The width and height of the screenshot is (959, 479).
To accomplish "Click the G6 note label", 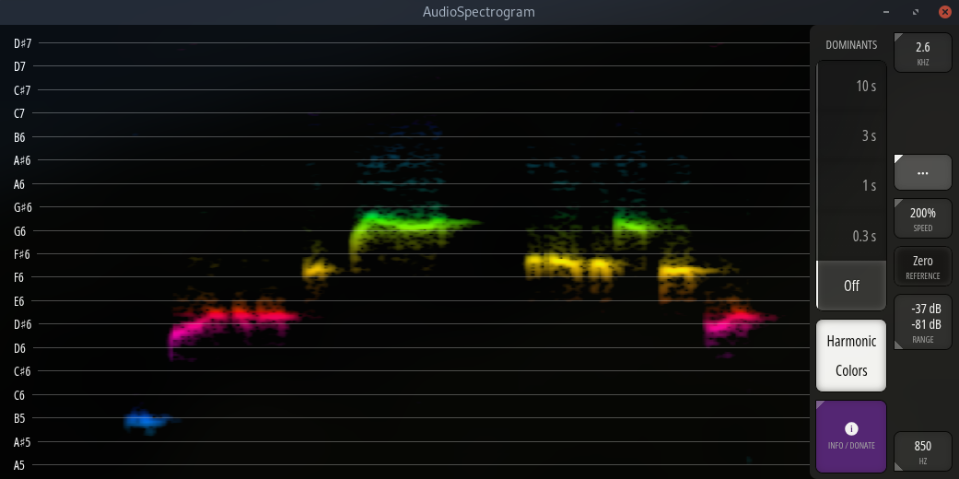I will pos(19,231).
